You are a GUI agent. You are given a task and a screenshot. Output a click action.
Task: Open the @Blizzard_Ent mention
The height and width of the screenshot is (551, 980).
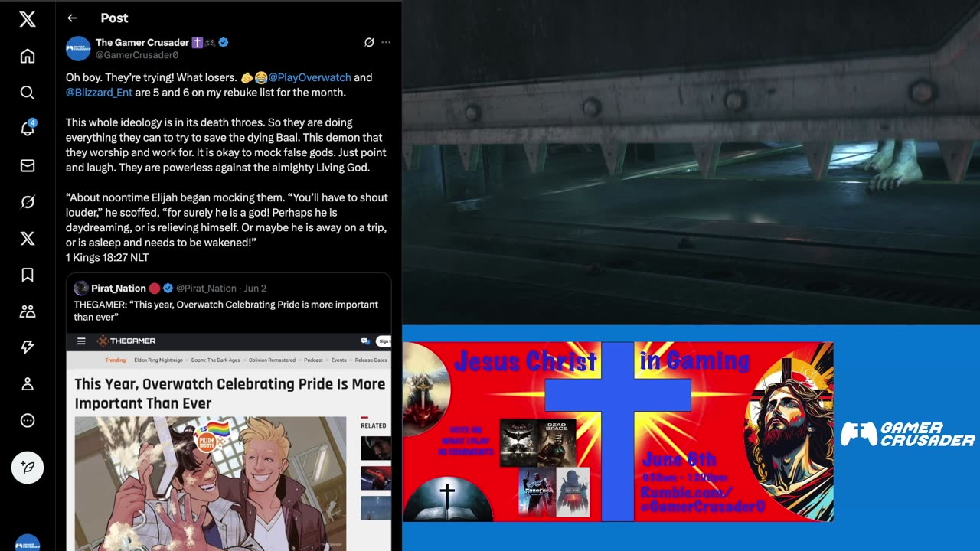tap(99, 93)
